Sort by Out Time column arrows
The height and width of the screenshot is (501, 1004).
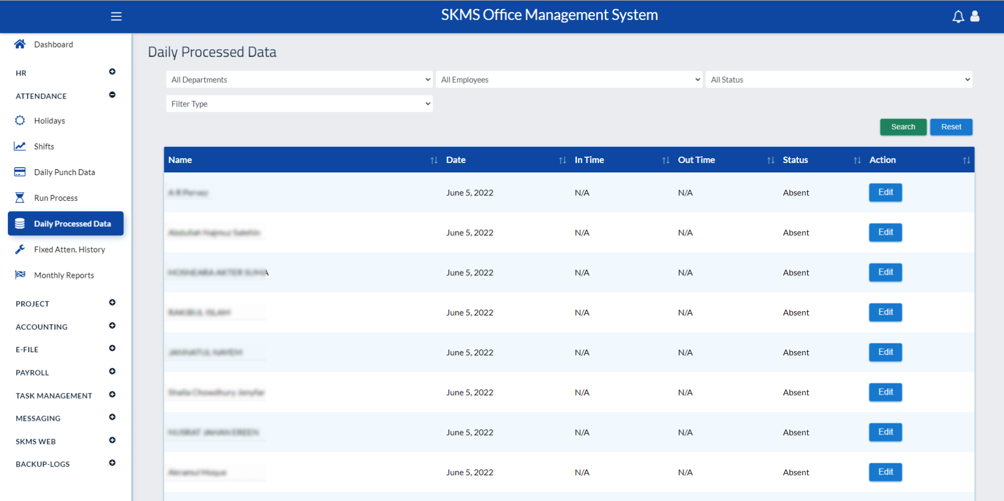coord(771,160)
